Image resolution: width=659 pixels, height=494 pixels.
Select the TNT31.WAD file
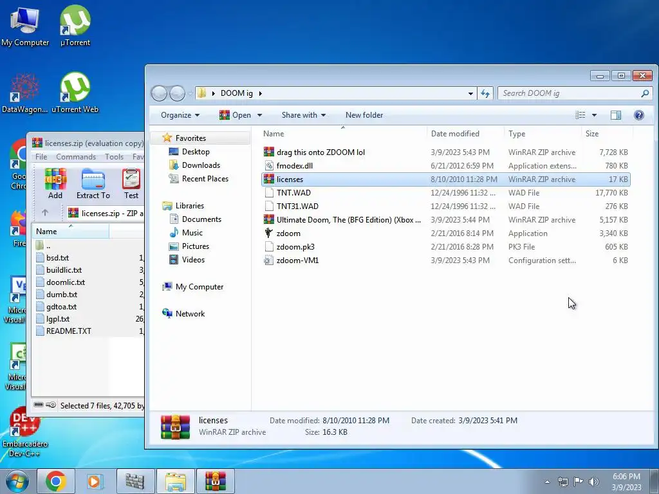[445, 206]
